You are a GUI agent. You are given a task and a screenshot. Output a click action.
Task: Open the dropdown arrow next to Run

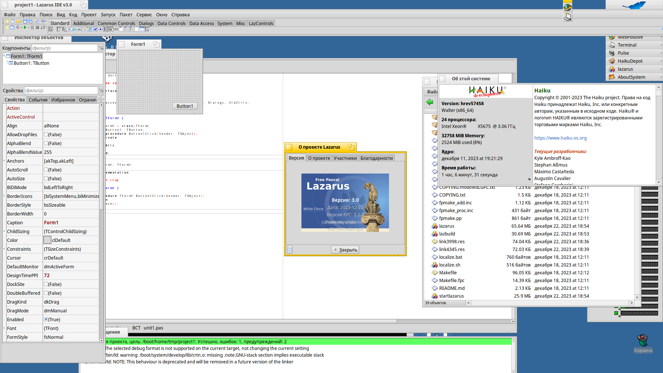coord(29,27)
